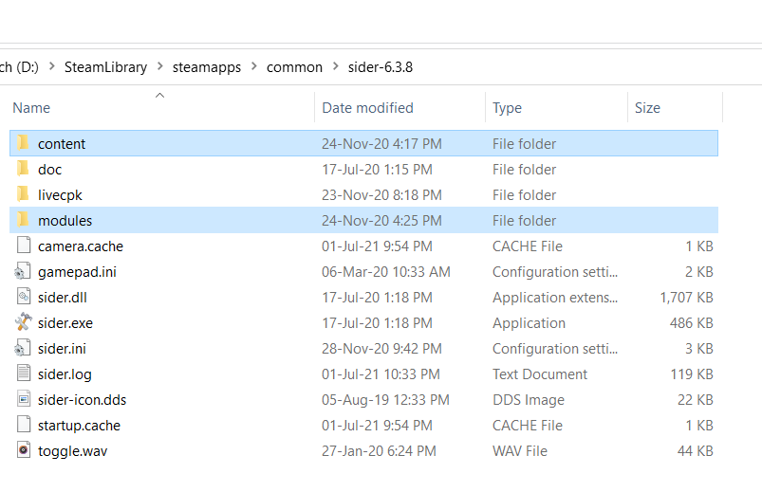The width and height of the screenshot is (762, 492).
Task: Click the toggle.wav audio file icon
Action: click(x=24, y=450)
